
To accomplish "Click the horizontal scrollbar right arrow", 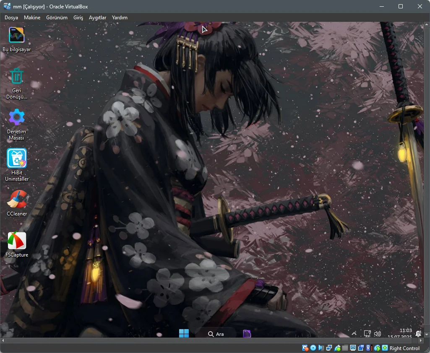I will (421, 340).
